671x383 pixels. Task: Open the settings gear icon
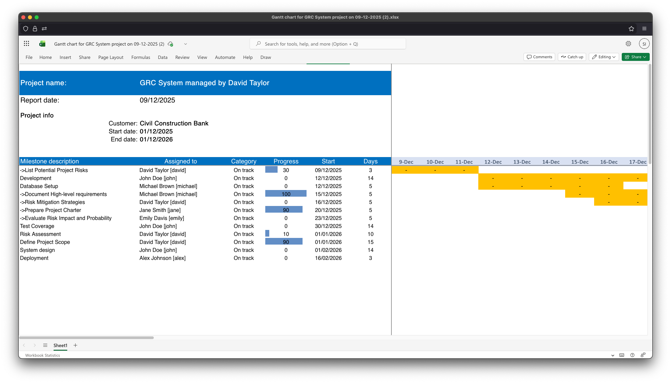pyautogui.click(x=628, y=44)
